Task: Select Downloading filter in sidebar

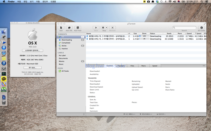Action: point(71,40)
